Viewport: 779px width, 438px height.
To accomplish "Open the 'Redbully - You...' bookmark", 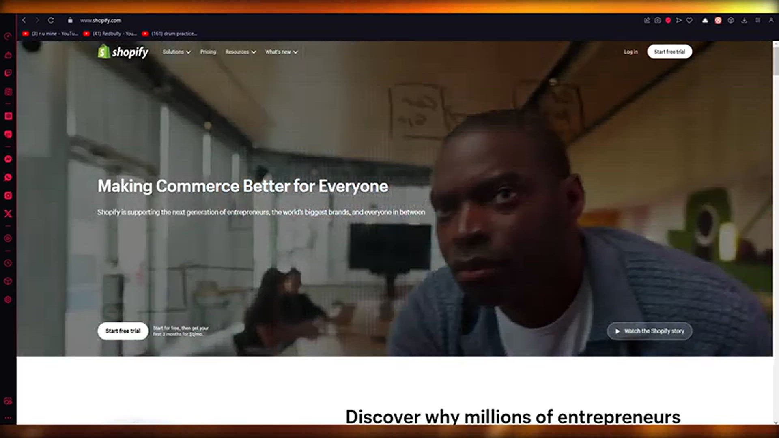I will [110, 34].
